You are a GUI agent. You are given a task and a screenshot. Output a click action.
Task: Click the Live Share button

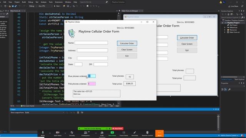233,6
